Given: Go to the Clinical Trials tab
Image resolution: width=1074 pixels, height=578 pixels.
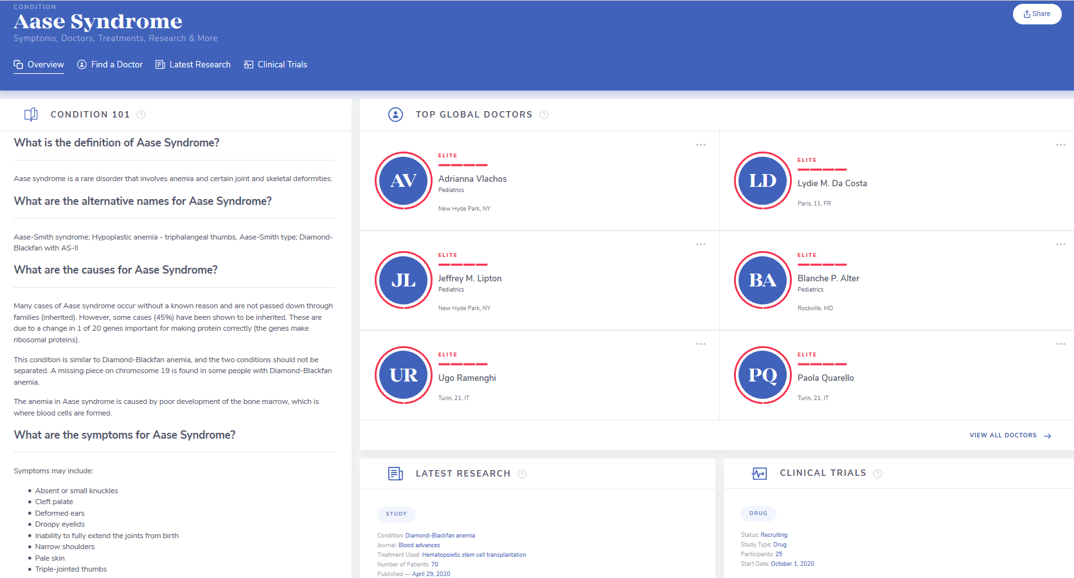Looking at the screenshot, I should tap(276, 65).
